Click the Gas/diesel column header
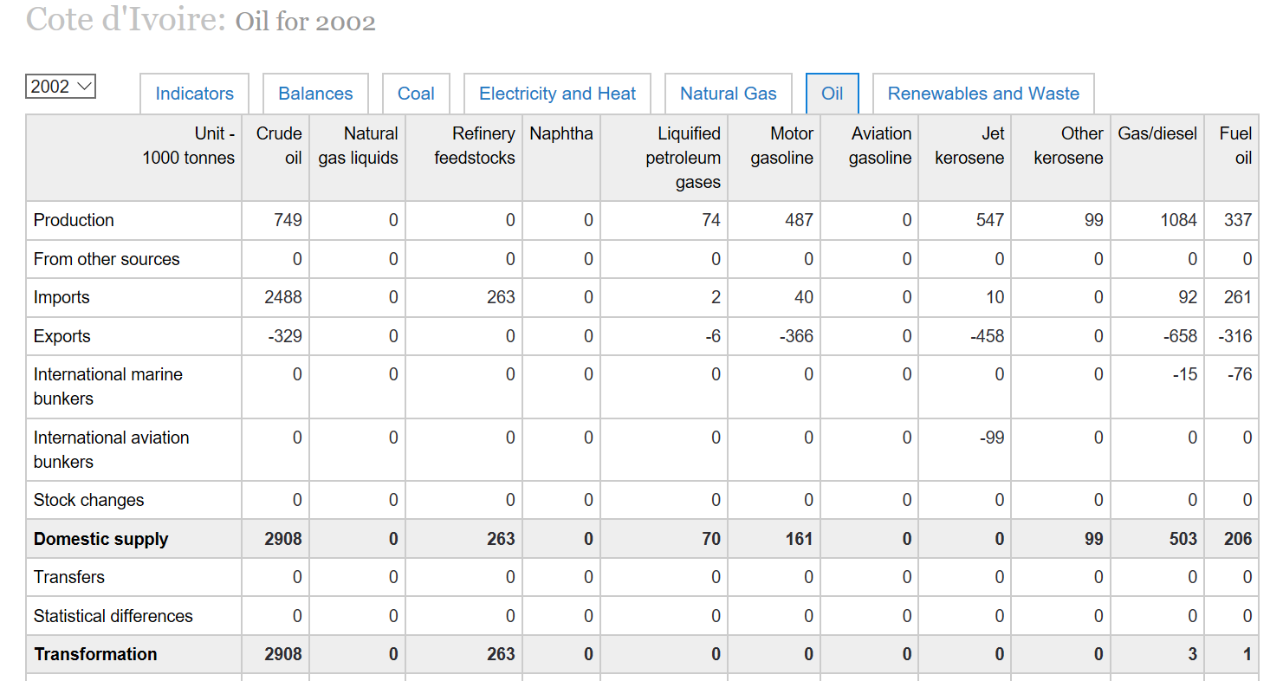Screen dimensions: 1270x681 [1157, 134]
